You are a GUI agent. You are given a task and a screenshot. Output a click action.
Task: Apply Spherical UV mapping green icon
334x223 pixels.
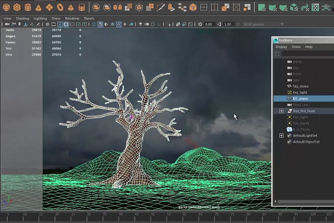[283, 8]
